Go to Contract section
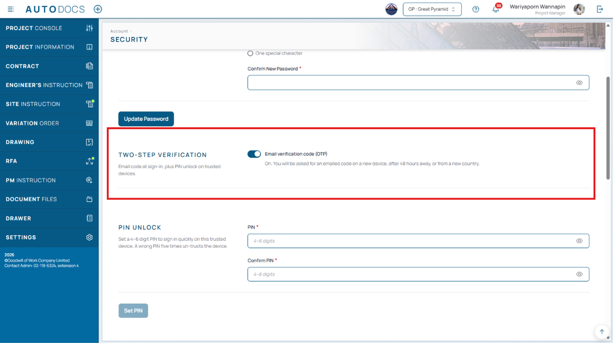 [x=49, y=66]
